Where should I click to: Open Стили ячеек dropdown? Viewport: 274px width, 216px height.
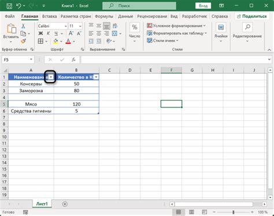(162, 40)
